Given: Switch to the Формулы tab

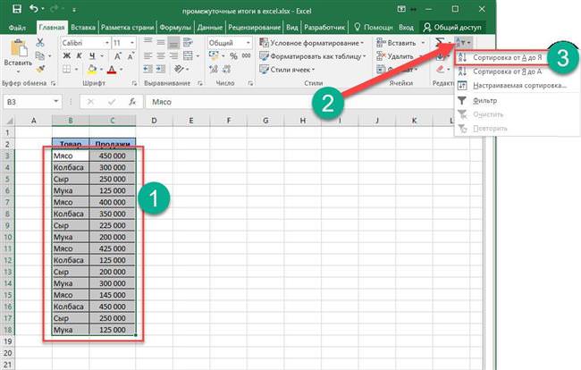Looking at the screenshot, I should tap(175, 28).
